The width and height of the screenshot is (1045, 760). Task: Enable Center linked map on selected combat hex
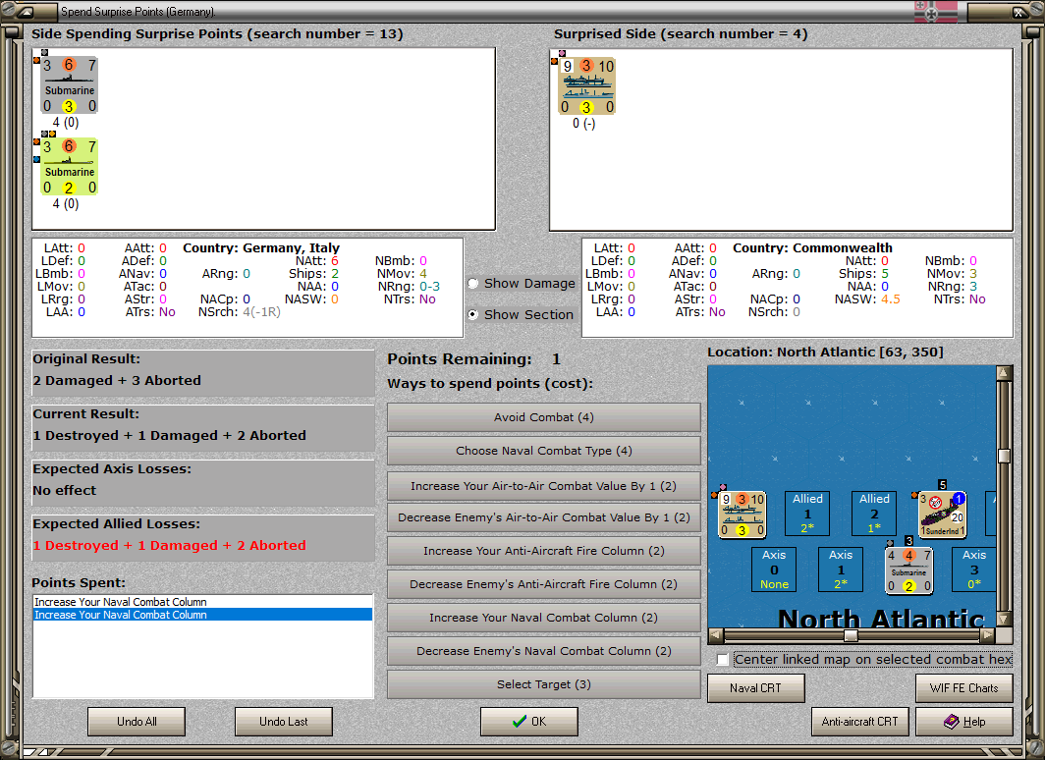[x=723, y=660]
